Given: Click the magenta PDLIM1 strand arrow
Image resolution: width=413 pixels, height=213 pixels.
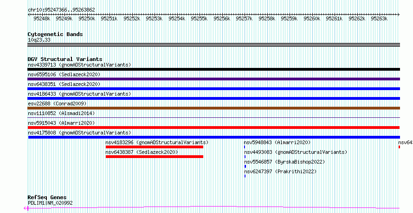Looking at the screenshot, I should (26, 208).
